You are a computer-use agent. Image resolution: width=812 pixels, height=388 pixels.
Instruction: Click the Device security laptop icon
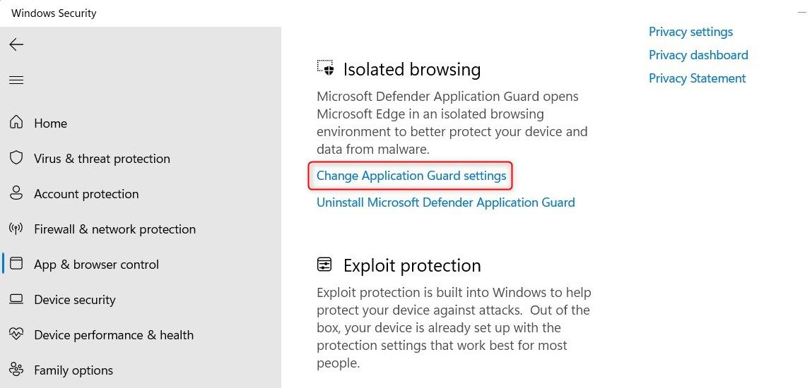pos(16,299)
